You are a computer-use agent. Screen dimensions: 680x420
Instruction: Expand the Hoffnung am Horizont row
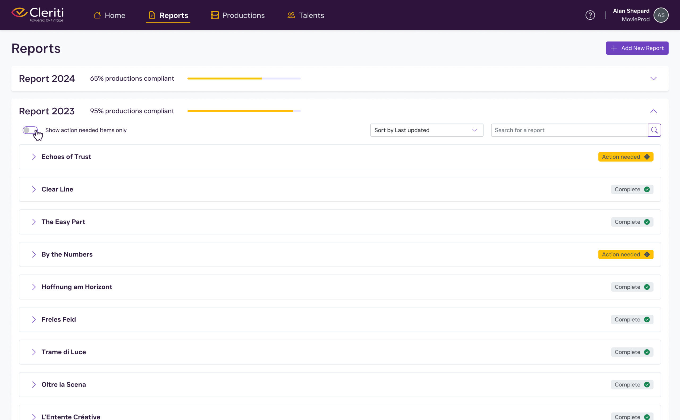click(34, 287)
